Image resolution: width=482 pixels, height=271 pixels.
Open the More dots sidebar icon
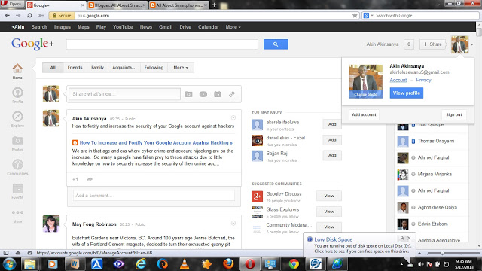17,212
